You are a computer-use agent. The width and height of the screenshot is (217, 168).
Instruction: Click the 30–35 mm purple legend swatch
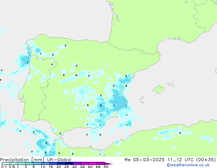(77, 164)
